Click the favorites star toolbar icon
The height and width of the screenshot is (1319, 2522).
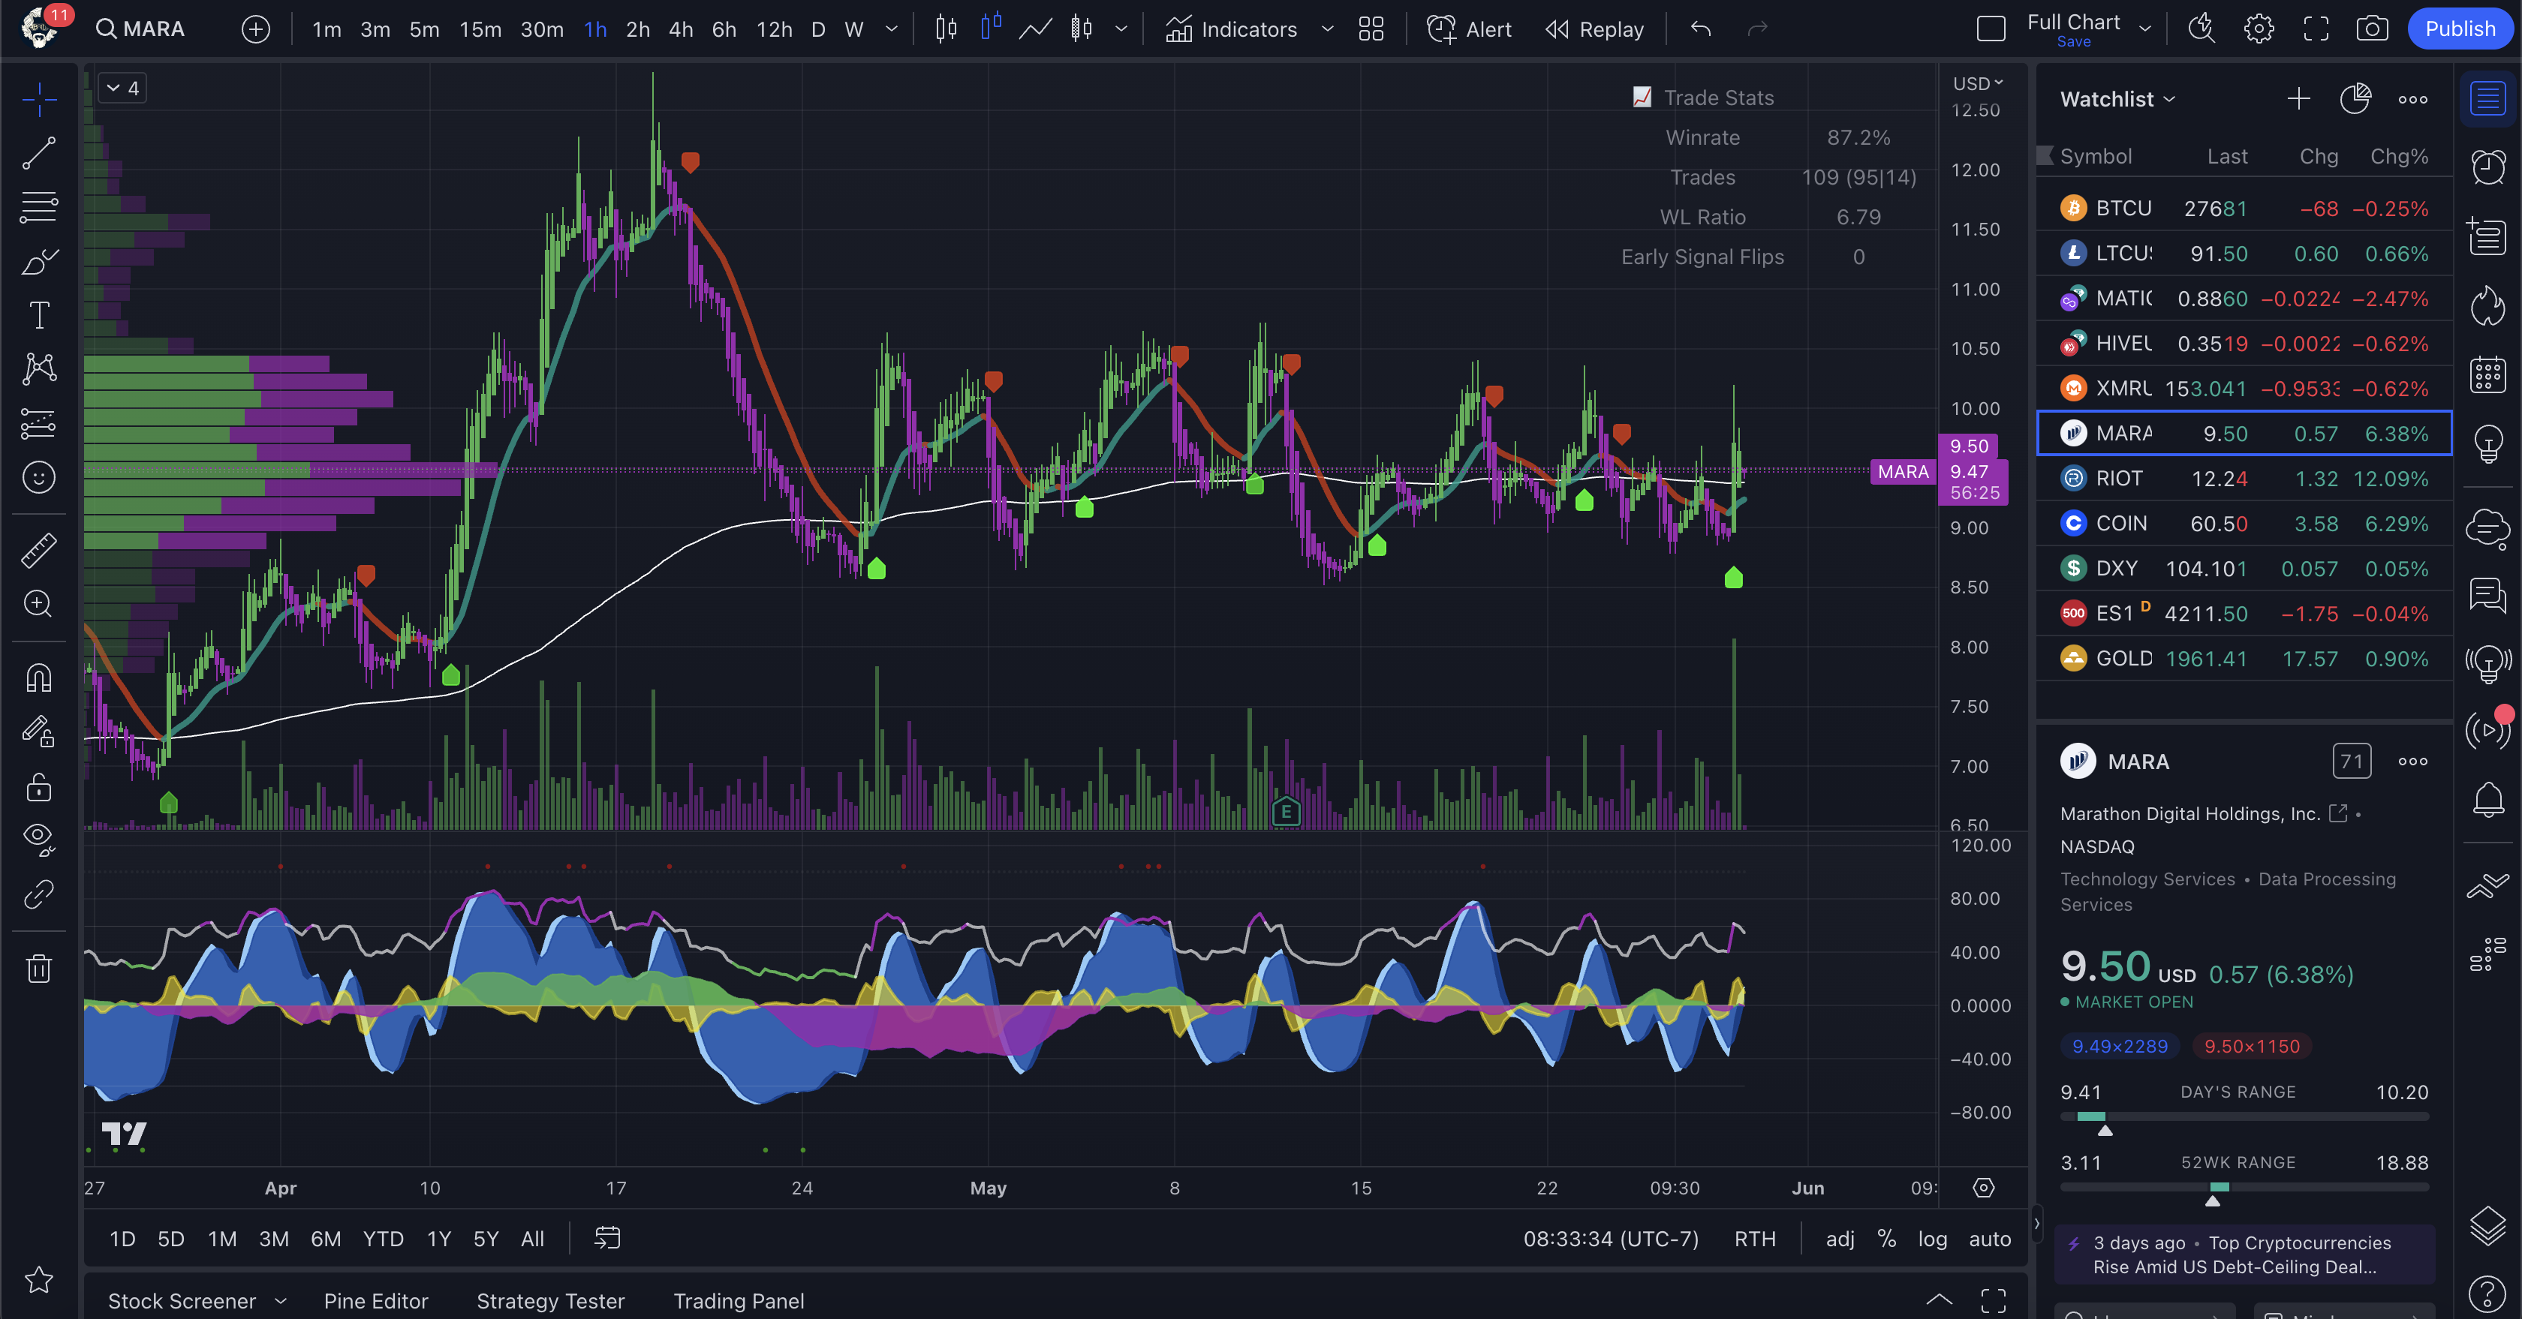(x=39, y=1280)
